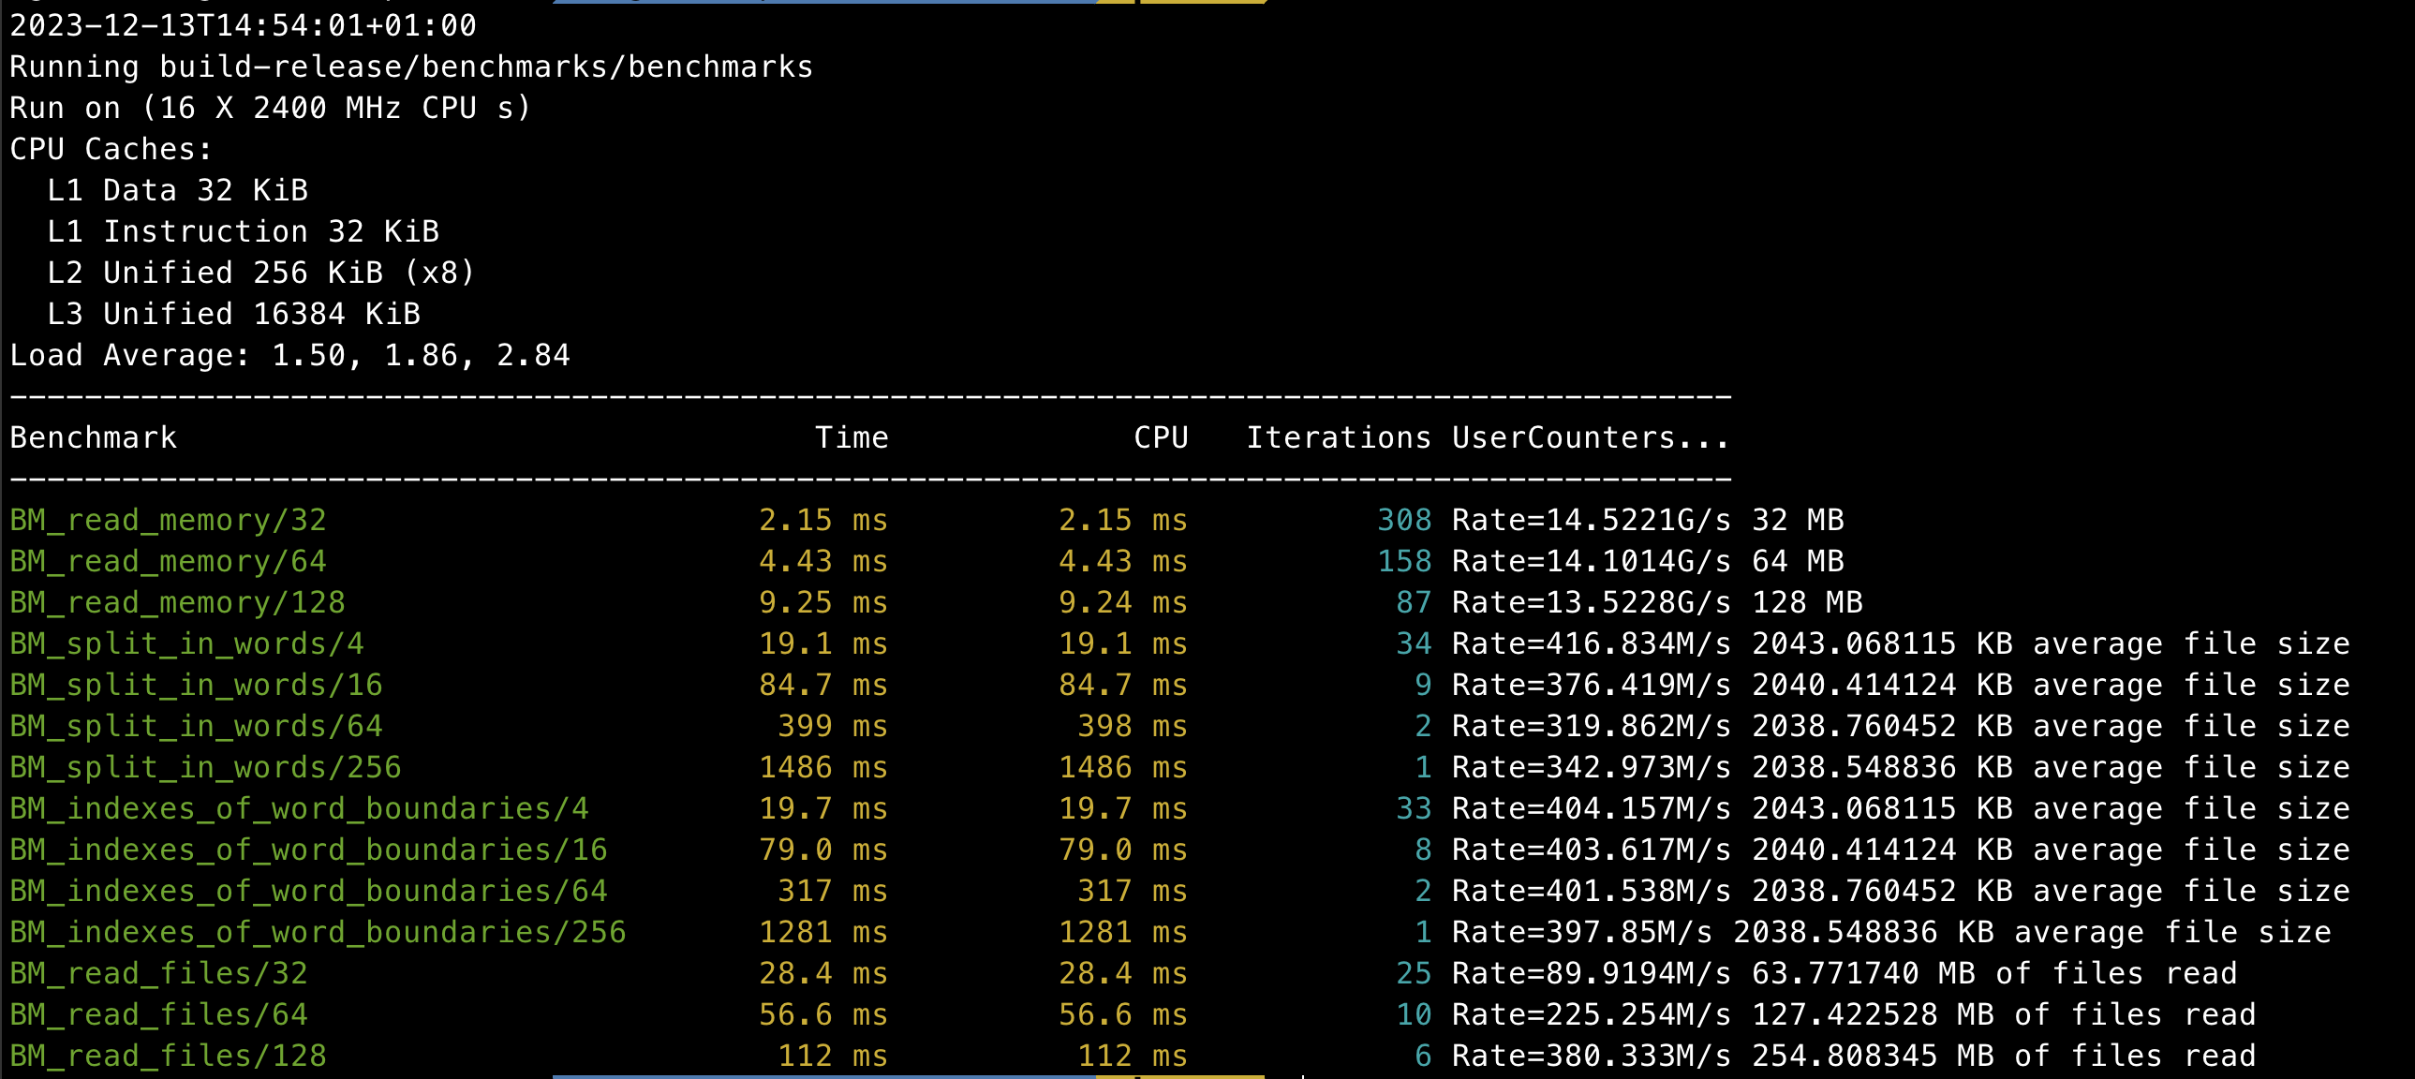Click '254.808345 MB of files read' text
2415x1079 pixels.
(x=2004, y=1057)
